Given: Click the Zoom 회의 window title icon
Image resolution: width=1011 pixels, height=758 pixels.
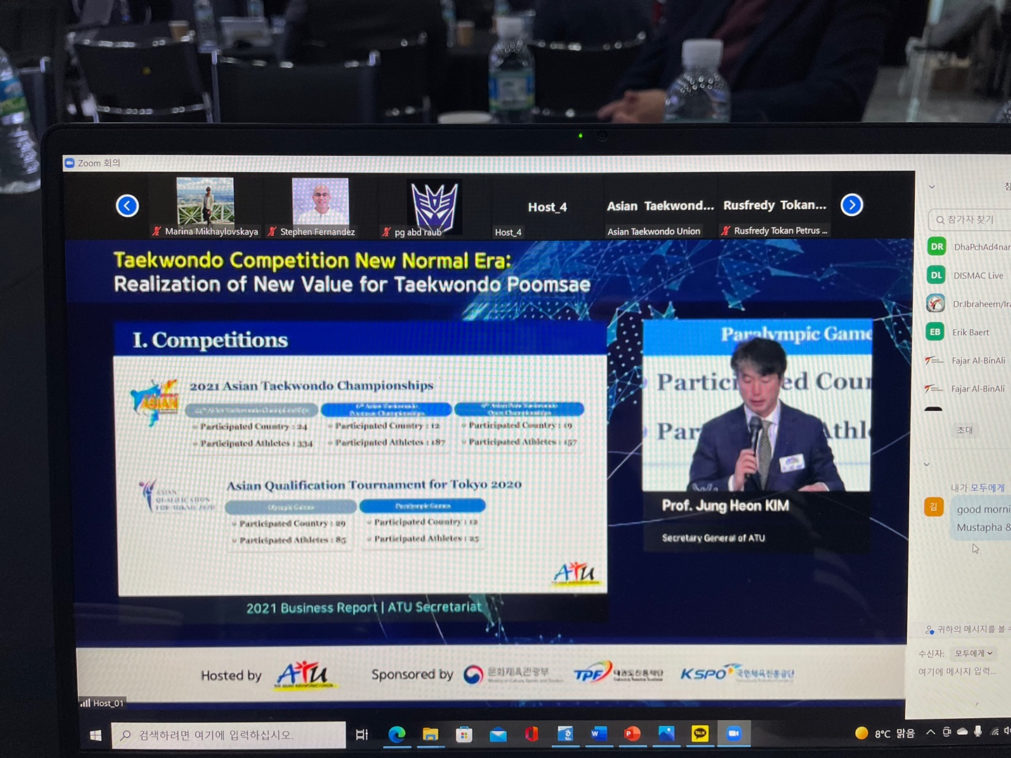Looking at the screenshot, I should (70, 163).
